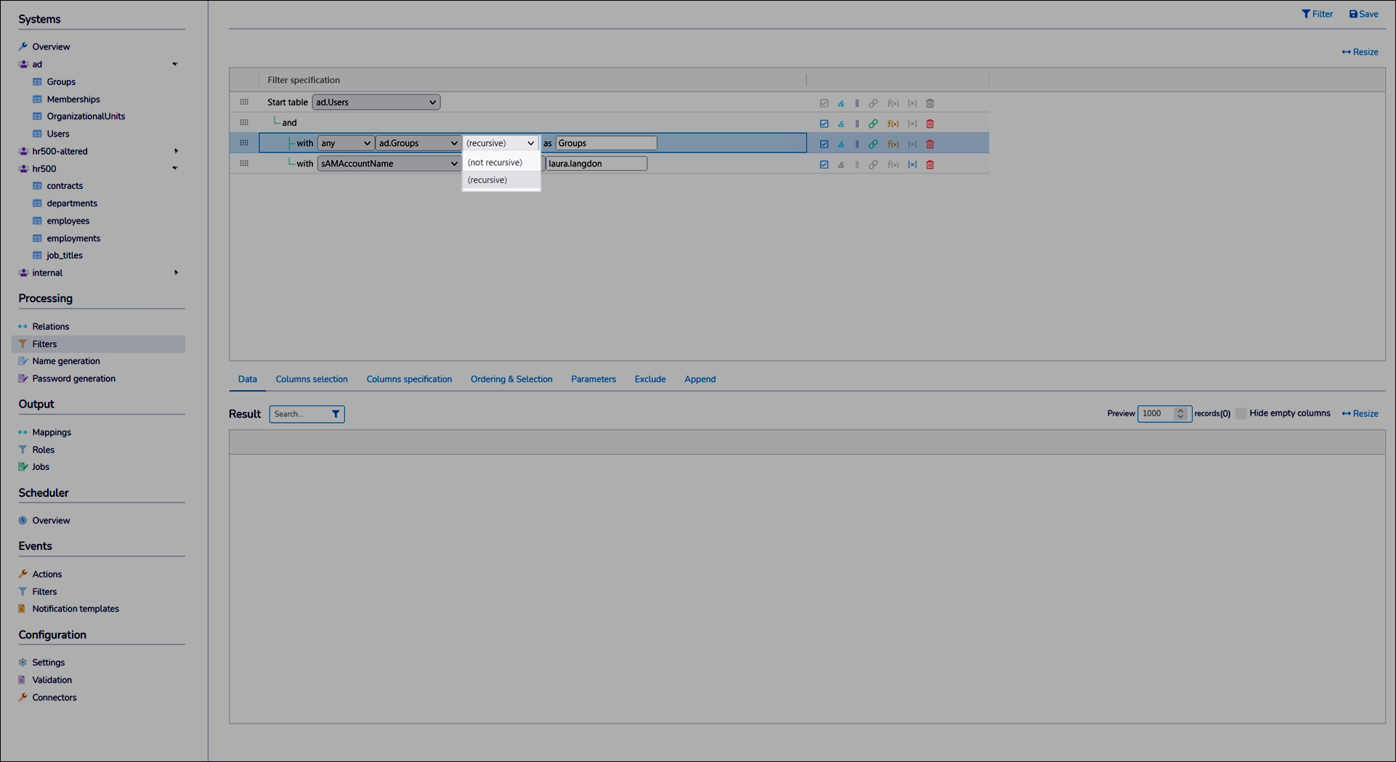Switch to the Columns selection tab
This screenshot has width=1396, height=762.
pyautogui.click(x=312, y=379)
